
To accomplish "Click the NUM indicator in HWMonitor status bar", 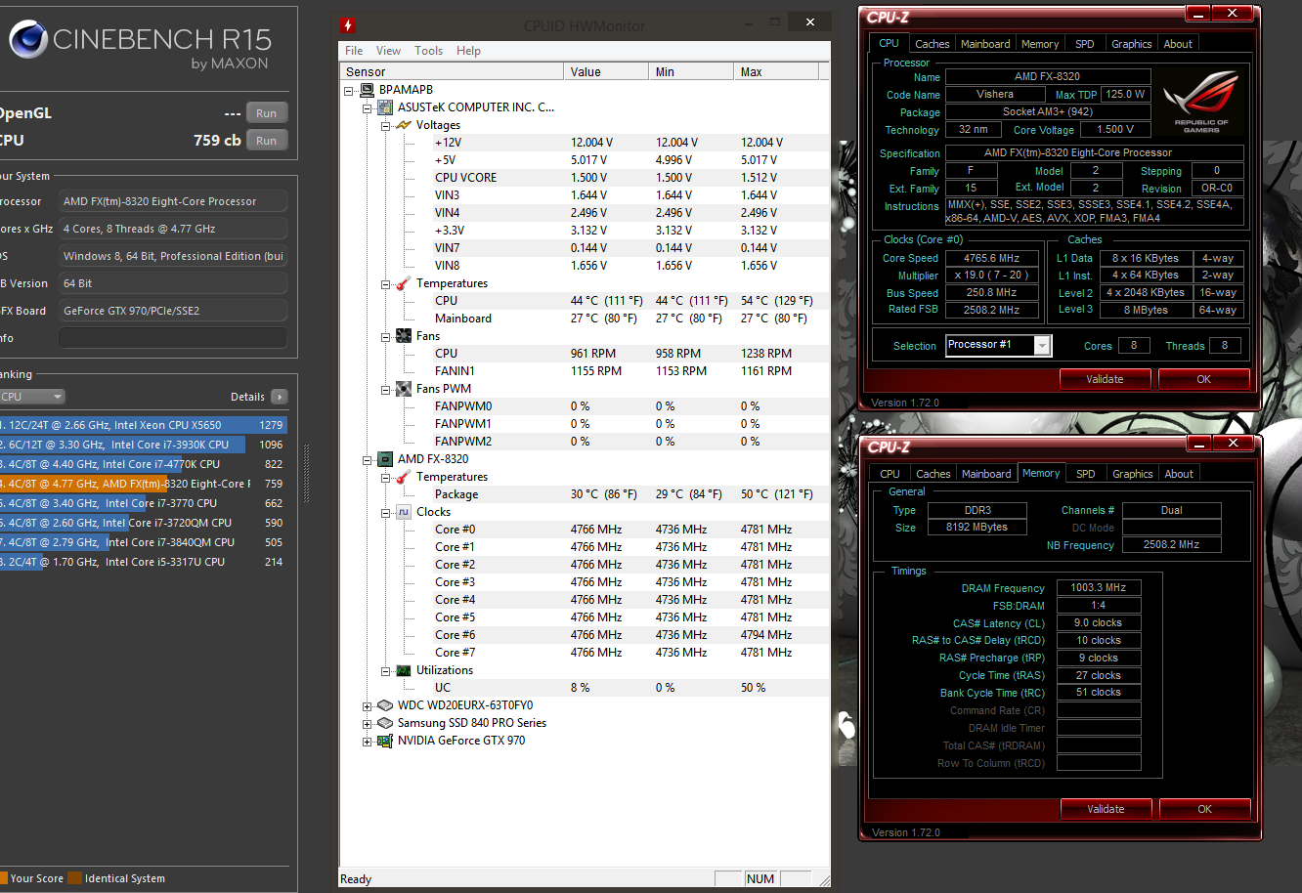I will [x=760, y=878].
